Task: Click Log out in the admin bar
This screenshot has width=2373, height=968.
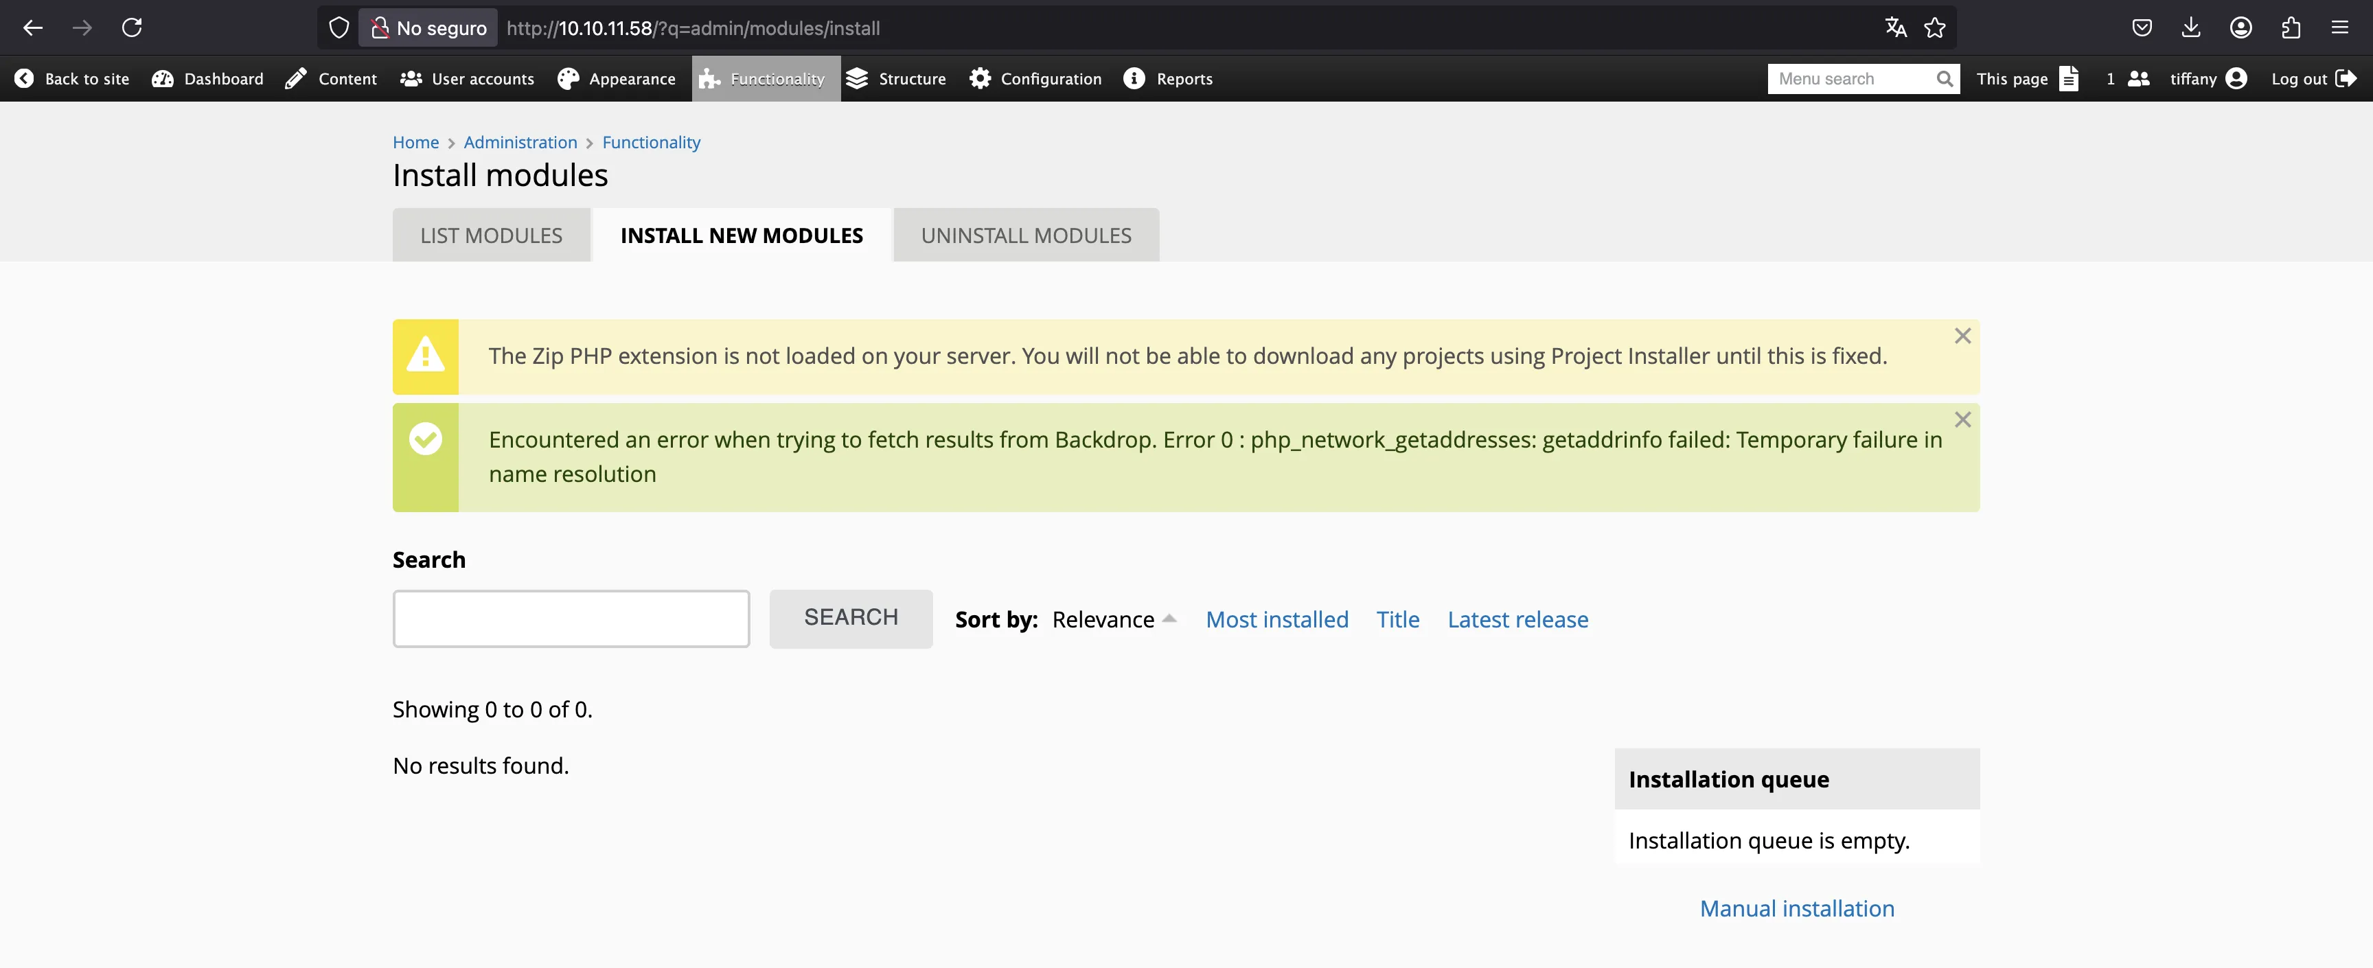Action: (x=2313, y=79)
